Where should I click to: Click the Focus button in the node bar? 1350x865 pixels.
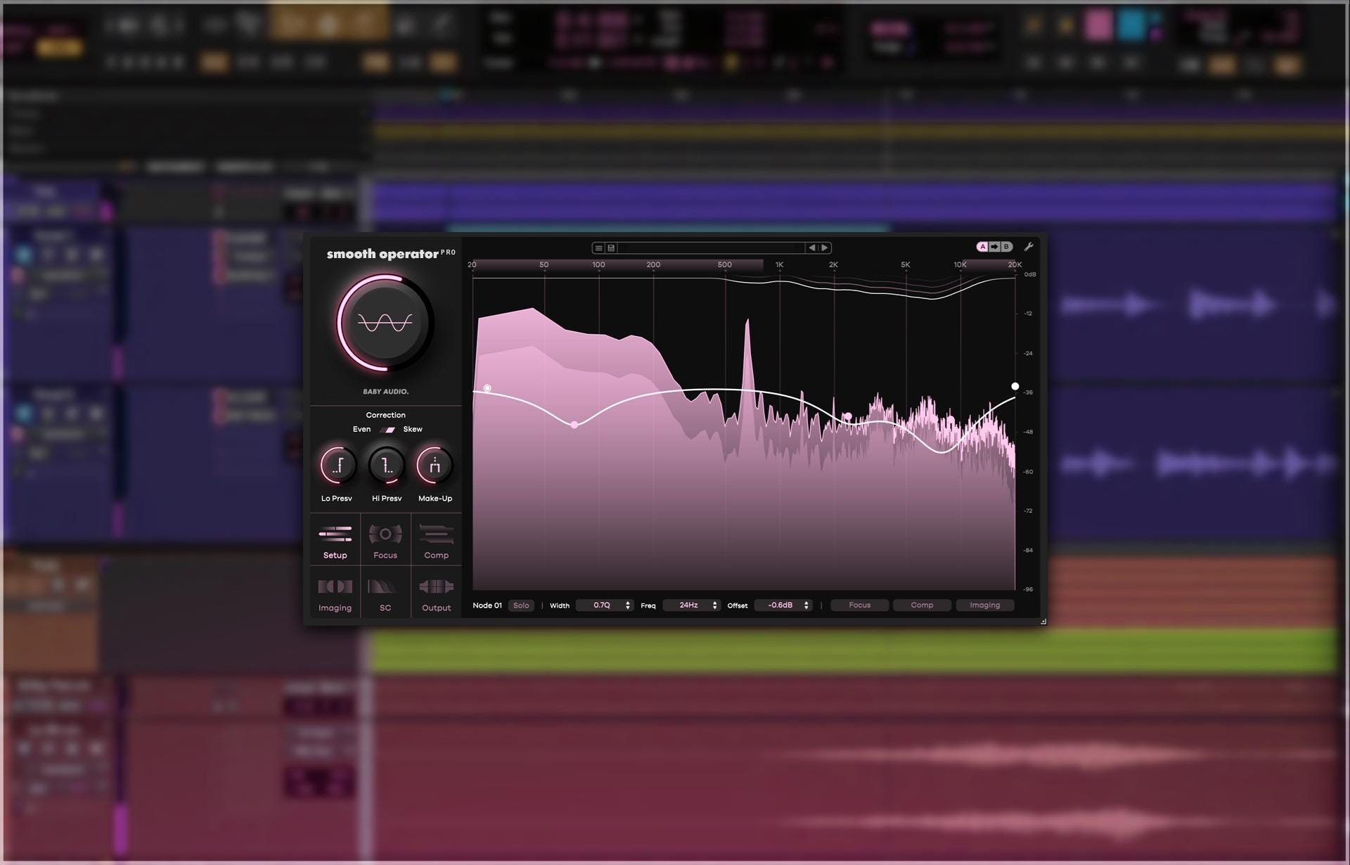[x=859, y=605]
